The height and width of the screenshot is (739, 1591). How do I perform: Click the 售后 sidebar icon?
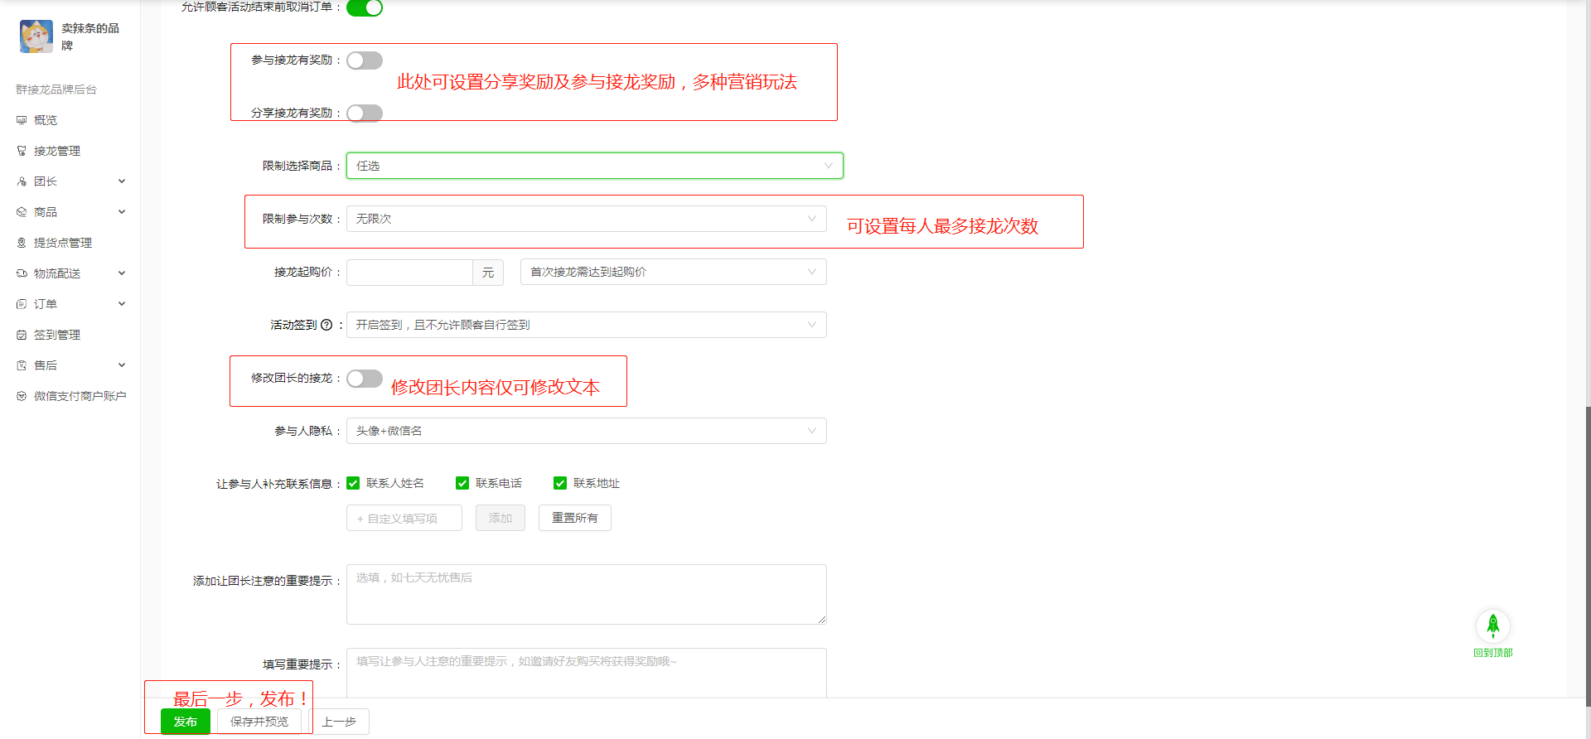[x=22, y=365]
